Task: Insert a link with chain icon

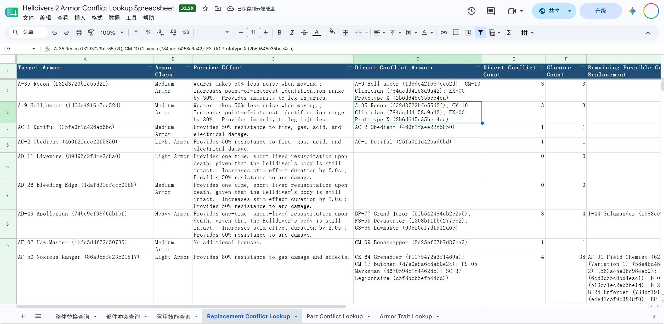Action: [444, 33]
